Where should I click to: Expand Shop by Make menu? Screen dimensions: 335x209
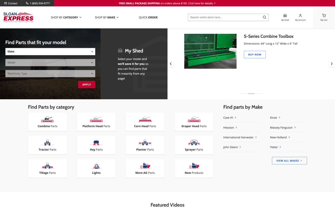(107, 17)
